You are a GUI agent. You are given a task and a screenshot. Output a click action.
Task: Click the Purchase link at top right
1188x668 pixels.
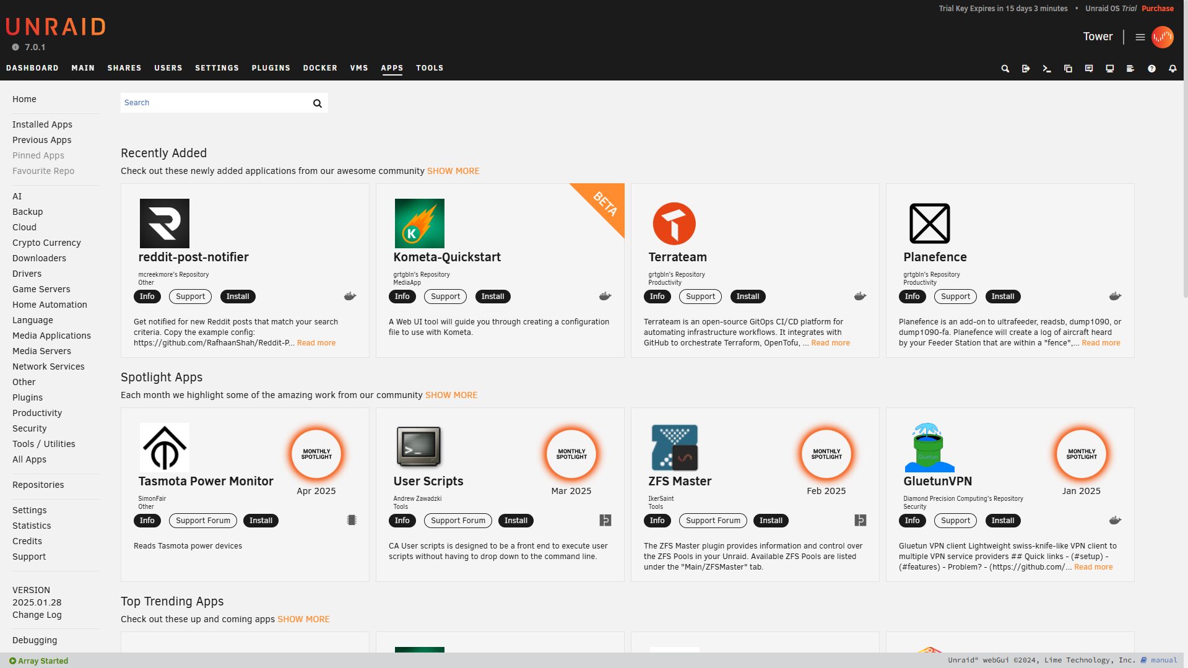coord(1158,9)
